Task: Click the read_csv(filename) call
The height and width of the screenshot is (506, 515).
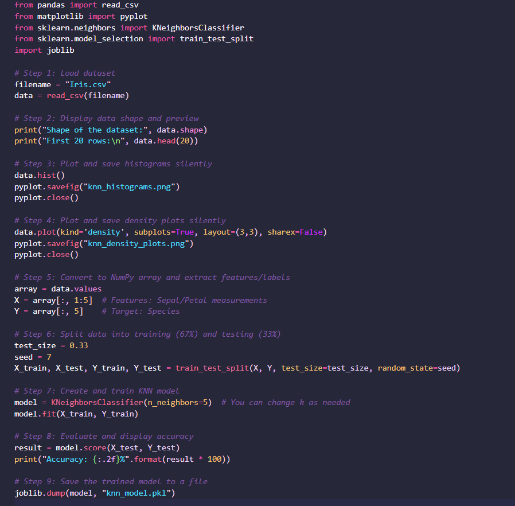Action: (88, 96)
